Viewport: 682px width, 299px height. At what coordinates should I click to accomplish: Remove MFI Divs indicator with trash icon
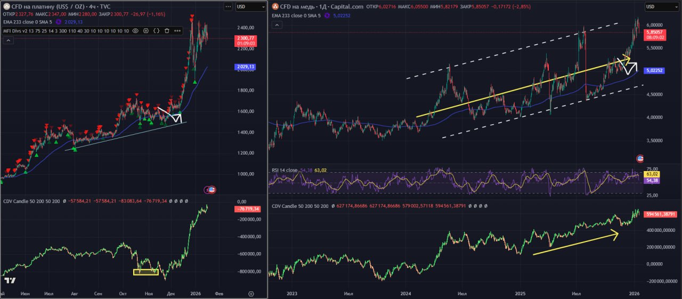coord(167,31)
